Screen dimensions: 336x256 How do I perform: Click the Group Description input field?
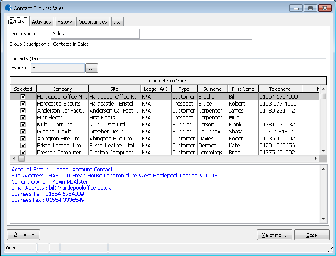152,44
